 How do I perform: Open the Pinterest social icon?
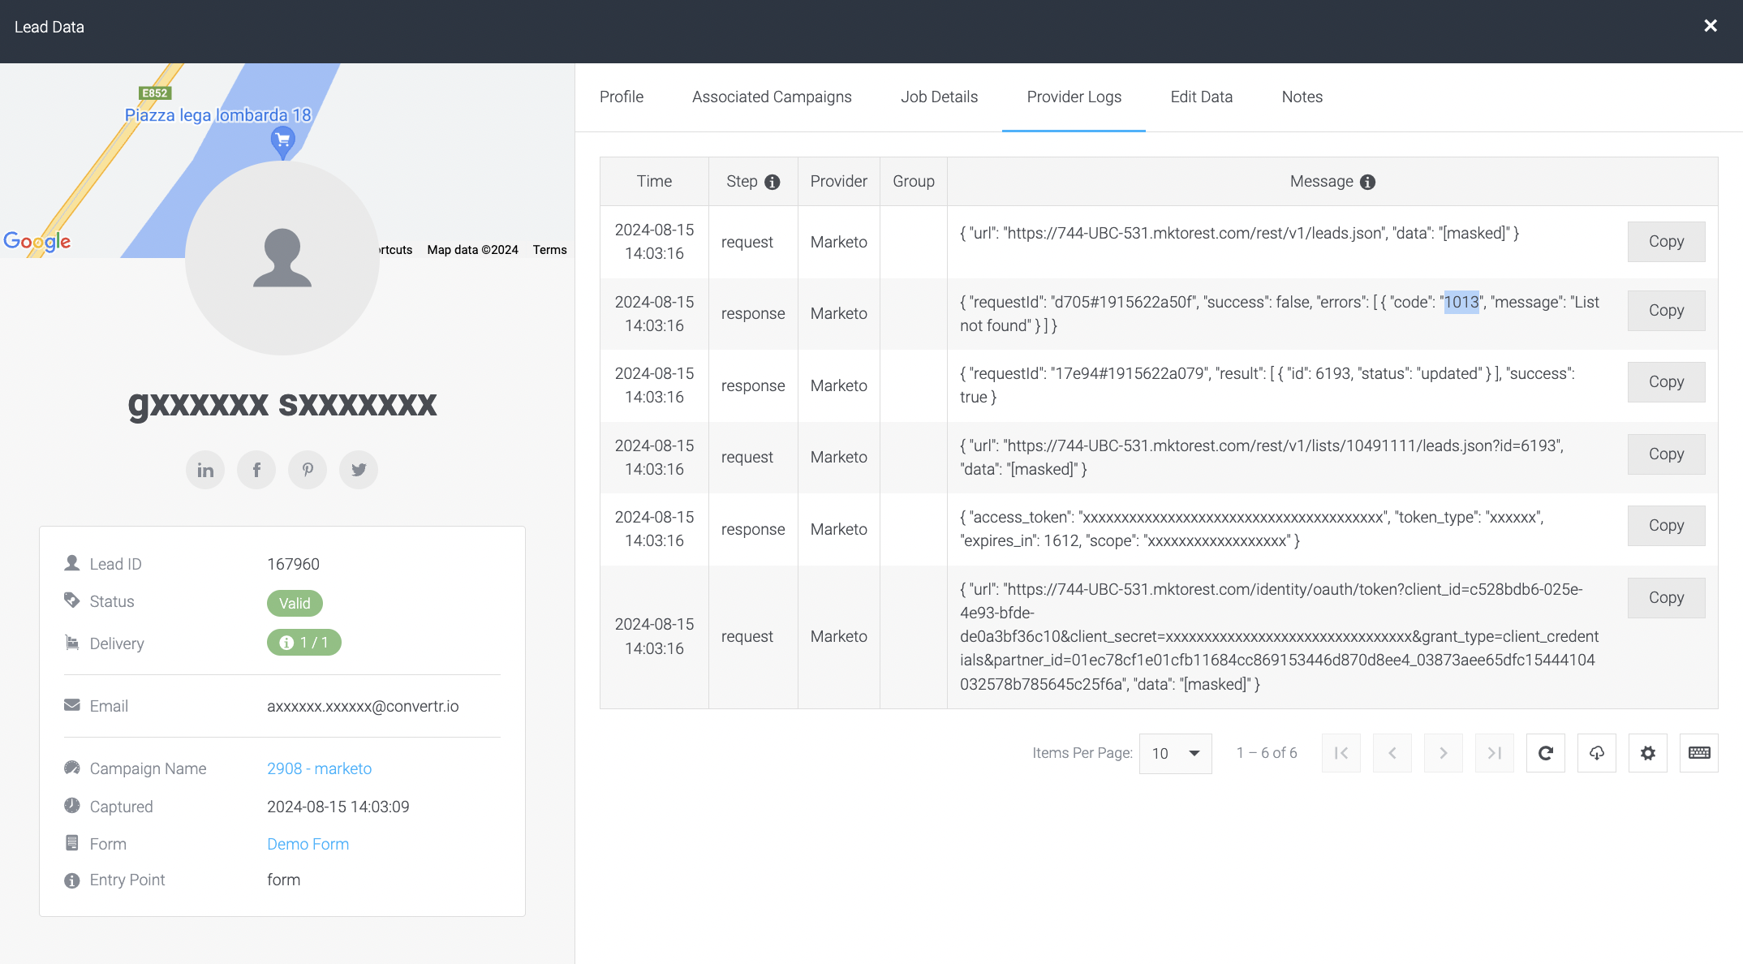(308, 470)
